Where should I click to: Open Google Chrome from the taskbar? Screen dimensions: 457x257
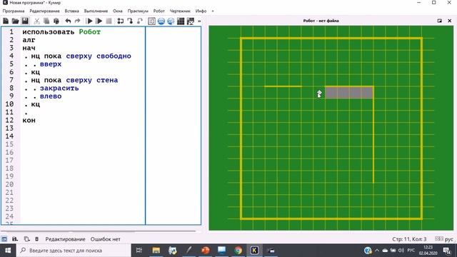click(x=238, y=251)
